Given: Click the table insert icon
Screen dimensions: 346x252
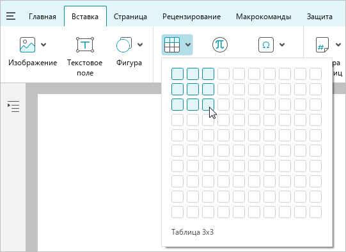Looking at the screenshot, I should coord(172,45).
